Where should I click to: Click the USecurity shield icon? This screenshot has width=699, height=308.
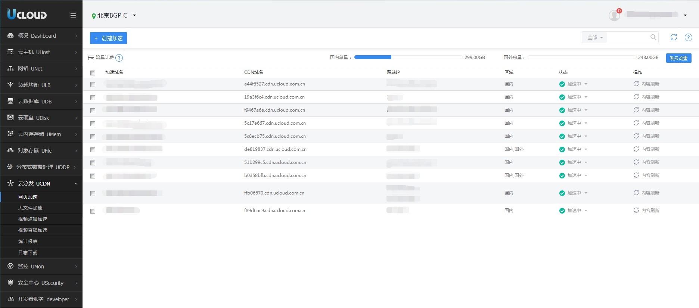tap(10, 283)
